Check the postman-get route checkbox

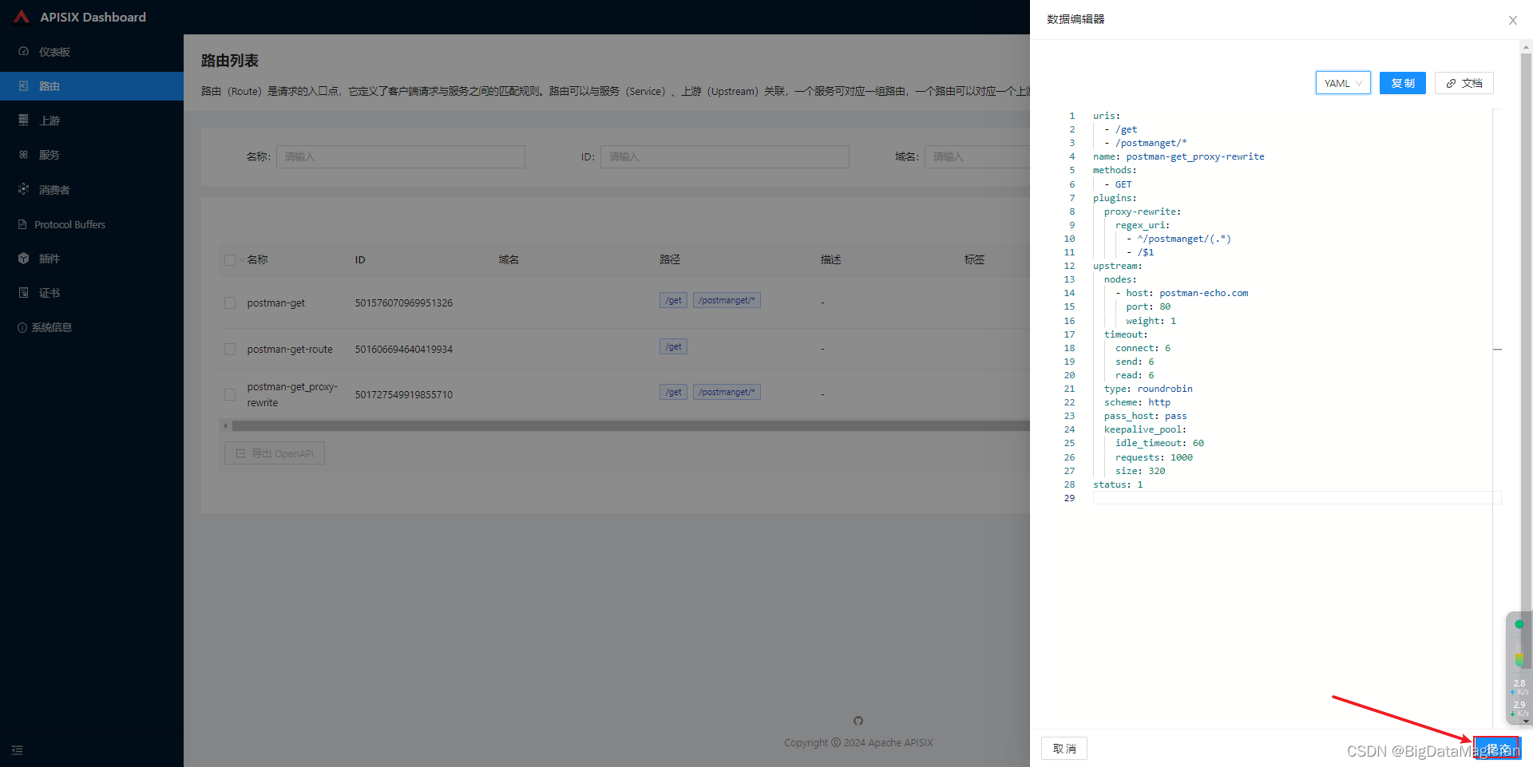[x=229, y=302]
